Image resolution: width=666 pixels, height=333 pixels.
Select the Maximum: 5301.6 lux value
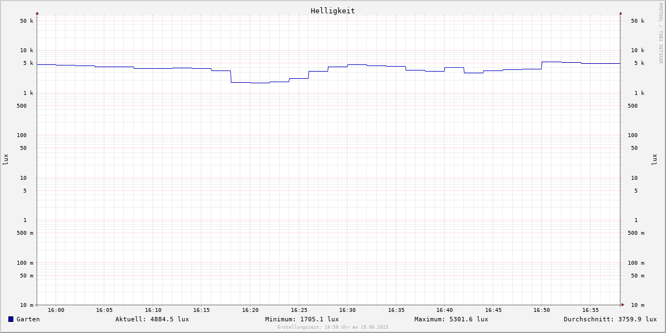451,319
